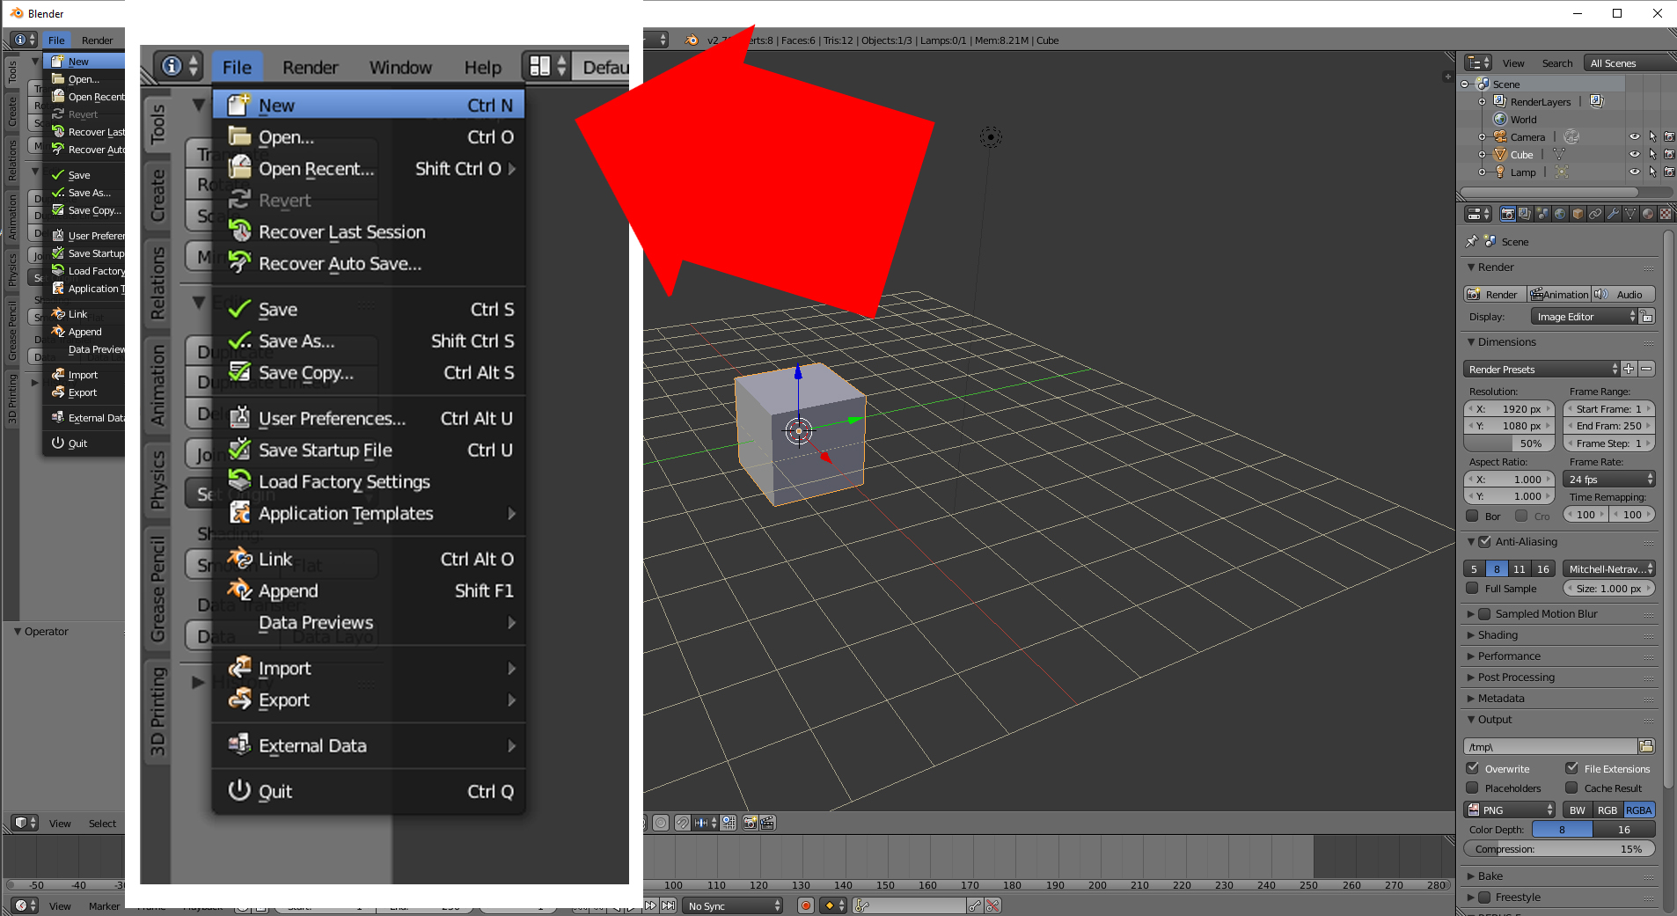This screenshot has width=1677, height=916.
Task: Enable the Full Sample checkbox
Action: coord(1472,588)
